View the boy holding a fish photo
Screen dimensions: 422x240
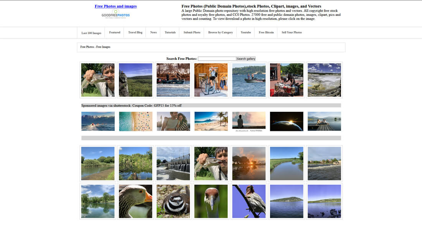pos(97,79)
